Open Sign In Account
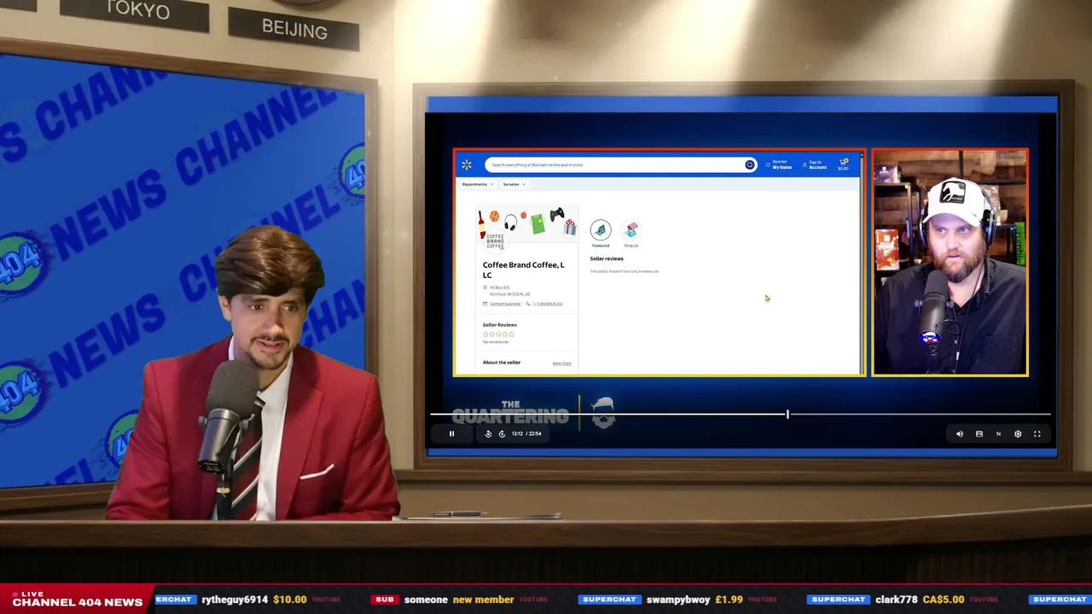This screenshot has height=614, width=1092. coord(815,165)
